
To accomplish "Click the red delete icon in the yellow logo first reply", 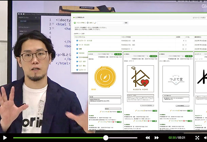I will pyautogui.click(x=113, y=122).
